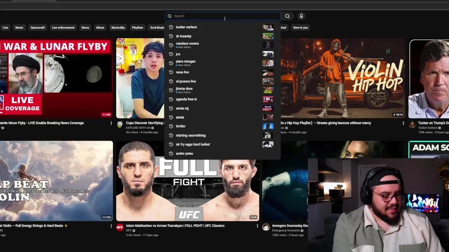Open more options for Fast Violin video
This screenshot has width=449, height=252.
click(x=111, y=226)
